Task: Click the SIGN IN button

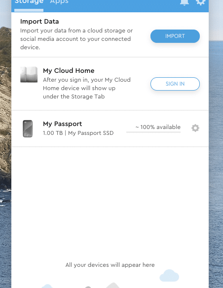Action: pyautogui.click(x=175, y=84)
